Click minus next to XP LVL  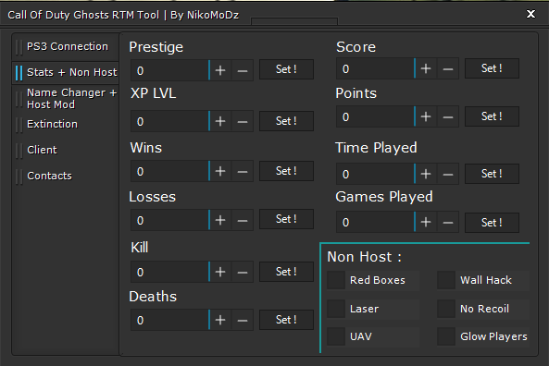[x=243, y=121]
